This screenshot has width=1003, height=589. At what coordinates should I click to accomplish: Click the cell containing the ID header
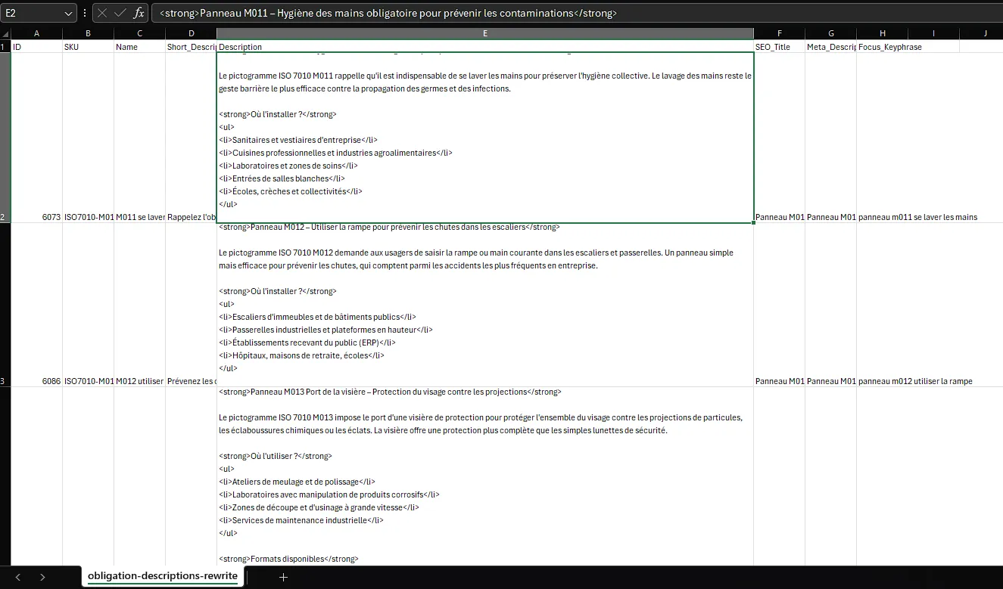[36, 46]
